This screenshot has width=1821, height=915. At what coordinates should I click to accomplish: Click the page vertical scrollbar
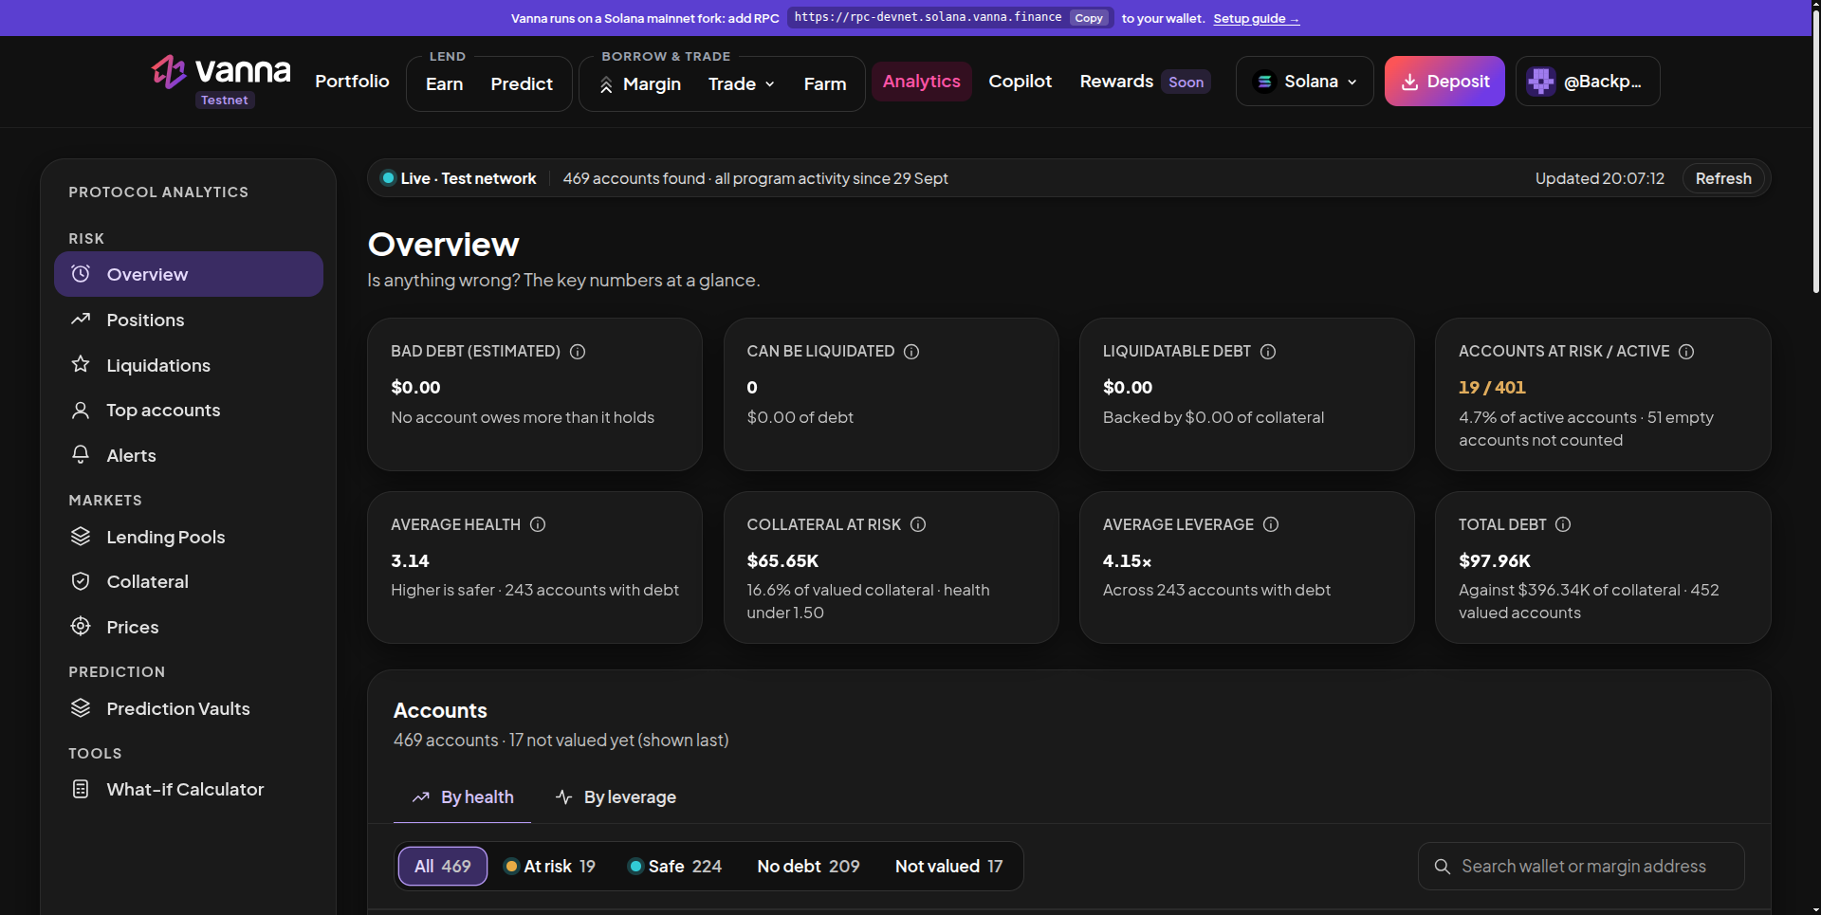tap(1815, 152)
